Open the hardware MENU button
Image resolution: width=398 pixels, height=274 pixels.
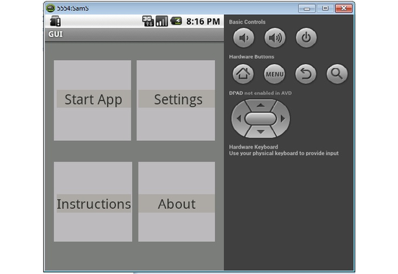[274, 74]
